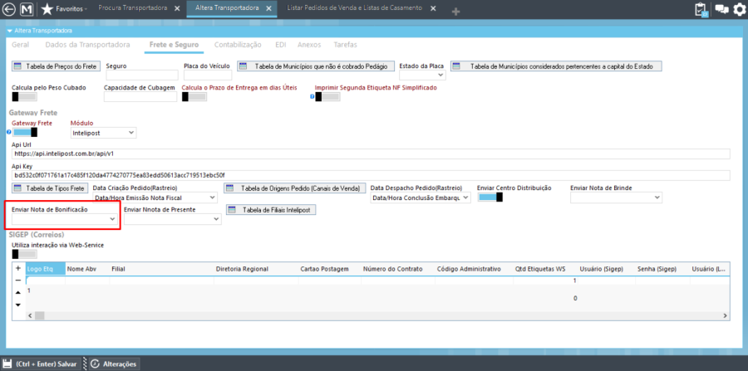Click the grid scrollbar left arrow
The image size is (748, 371).
pyautogui.click(x=31, y=315)
